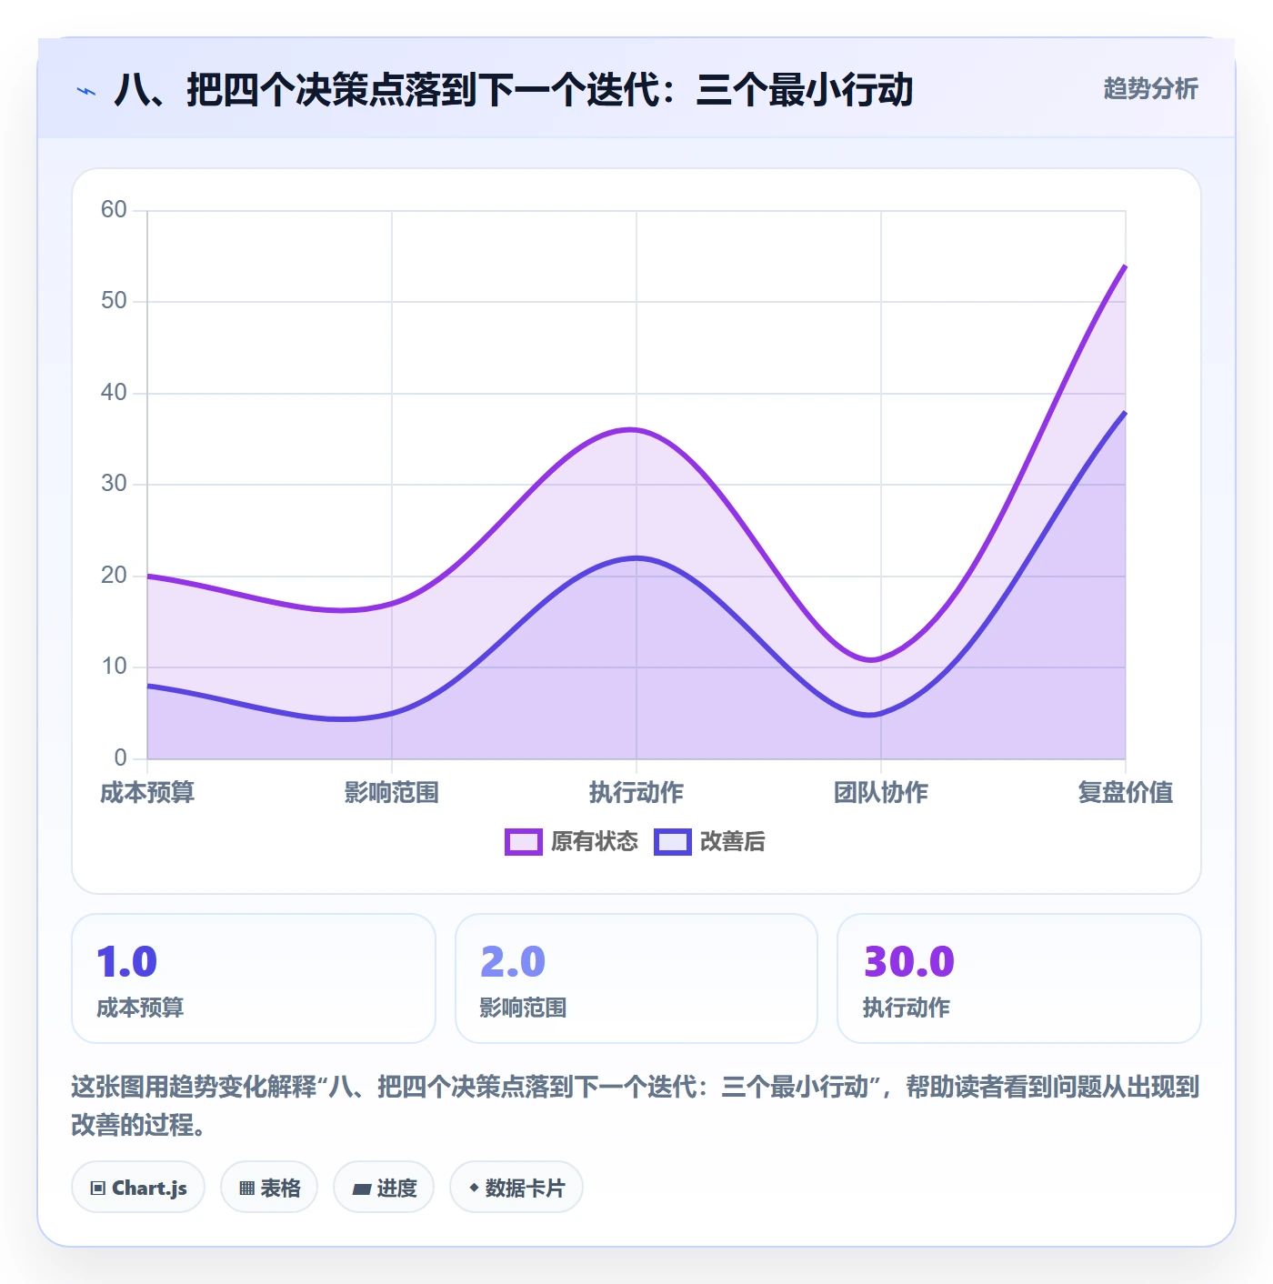Click the purple line peak at 执行动作
Screen dimensions: 1273x1284
pos(633,429)
